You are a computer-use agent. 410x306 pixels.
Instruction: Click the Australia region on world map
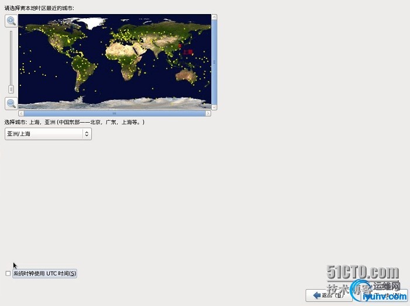point(187,75)
